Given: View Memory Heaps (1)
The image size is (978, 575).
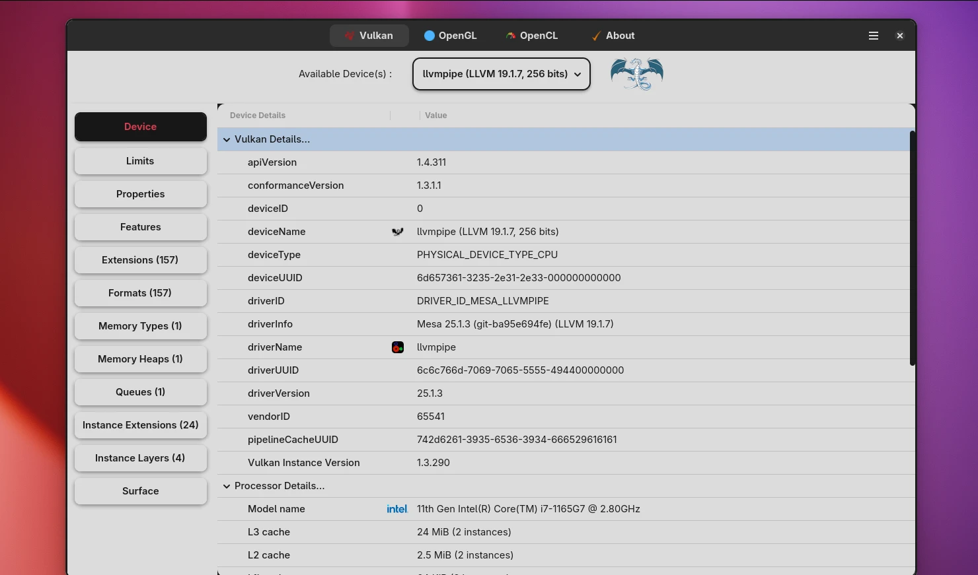Looking at the screenshot, I should (x=140, y=359).
